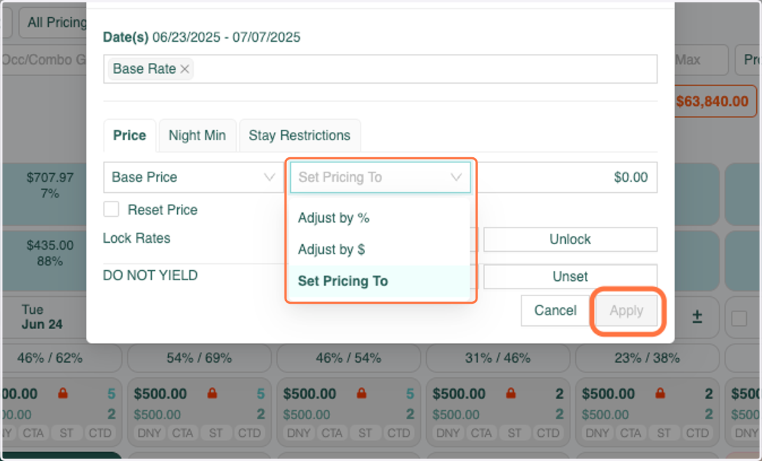Apply the pricing changes
This screenshot has width=762, height=461.
coord(627,311)
